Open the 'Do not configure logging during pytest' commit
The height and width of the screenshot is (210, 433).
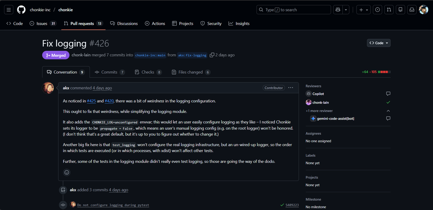[x=113, y=205]
